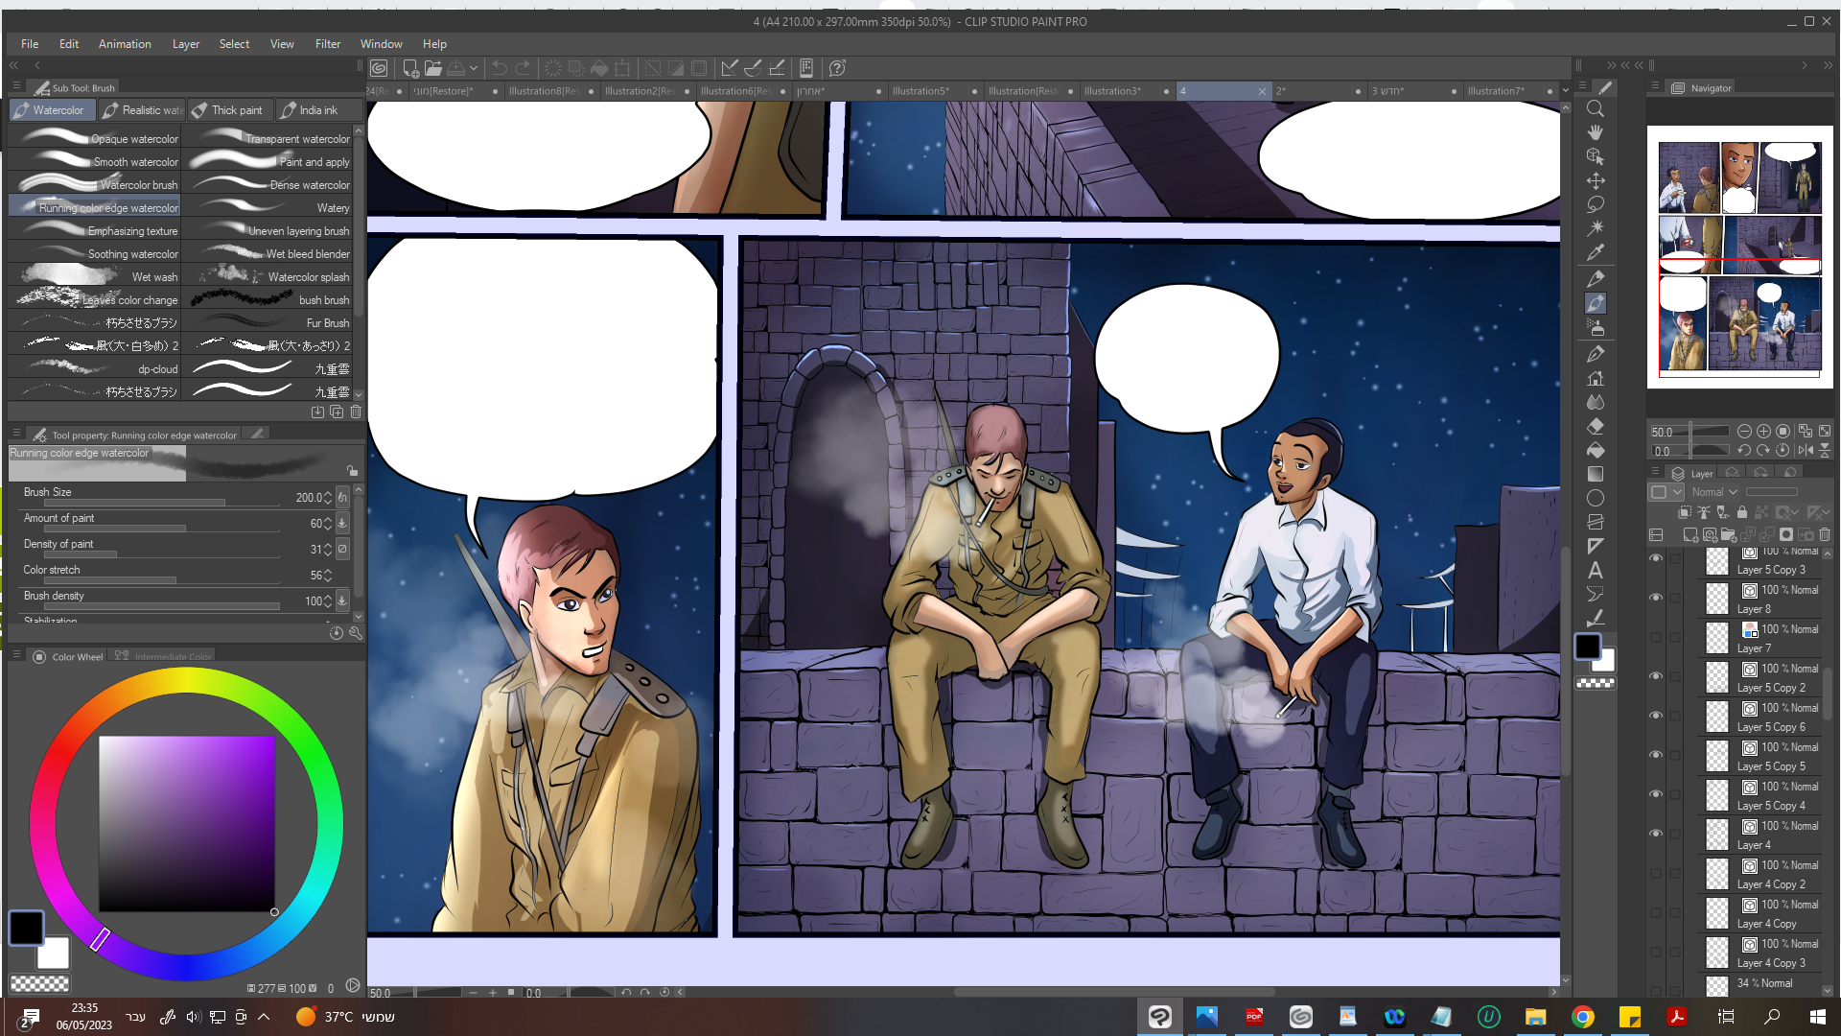Choose the Text tool
Screen dimensions: 1841x1036
pos(1596,571)
